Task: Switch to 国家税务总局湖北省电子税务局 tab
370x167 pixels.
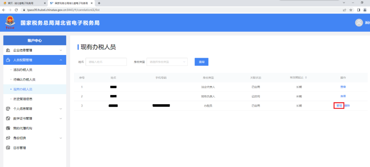Action: point(71,3)
